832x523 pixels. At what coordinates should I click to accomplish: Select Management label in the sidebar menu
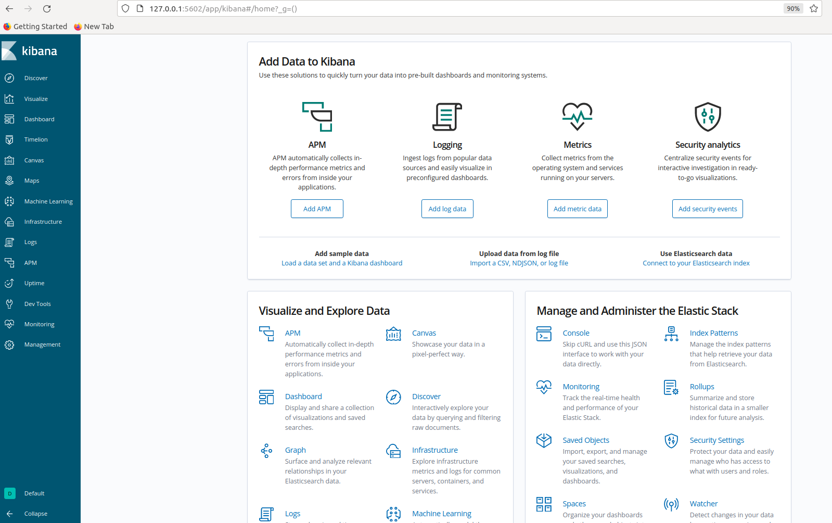tap(42, 345)
